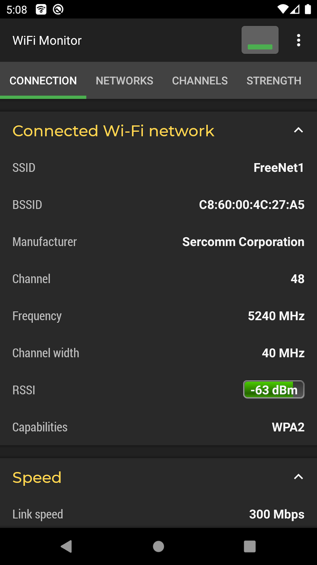Image resolution: width=317 pixels, height=565 pixels.
Task: Tap the battery icon in status bar
Action: 308,9
